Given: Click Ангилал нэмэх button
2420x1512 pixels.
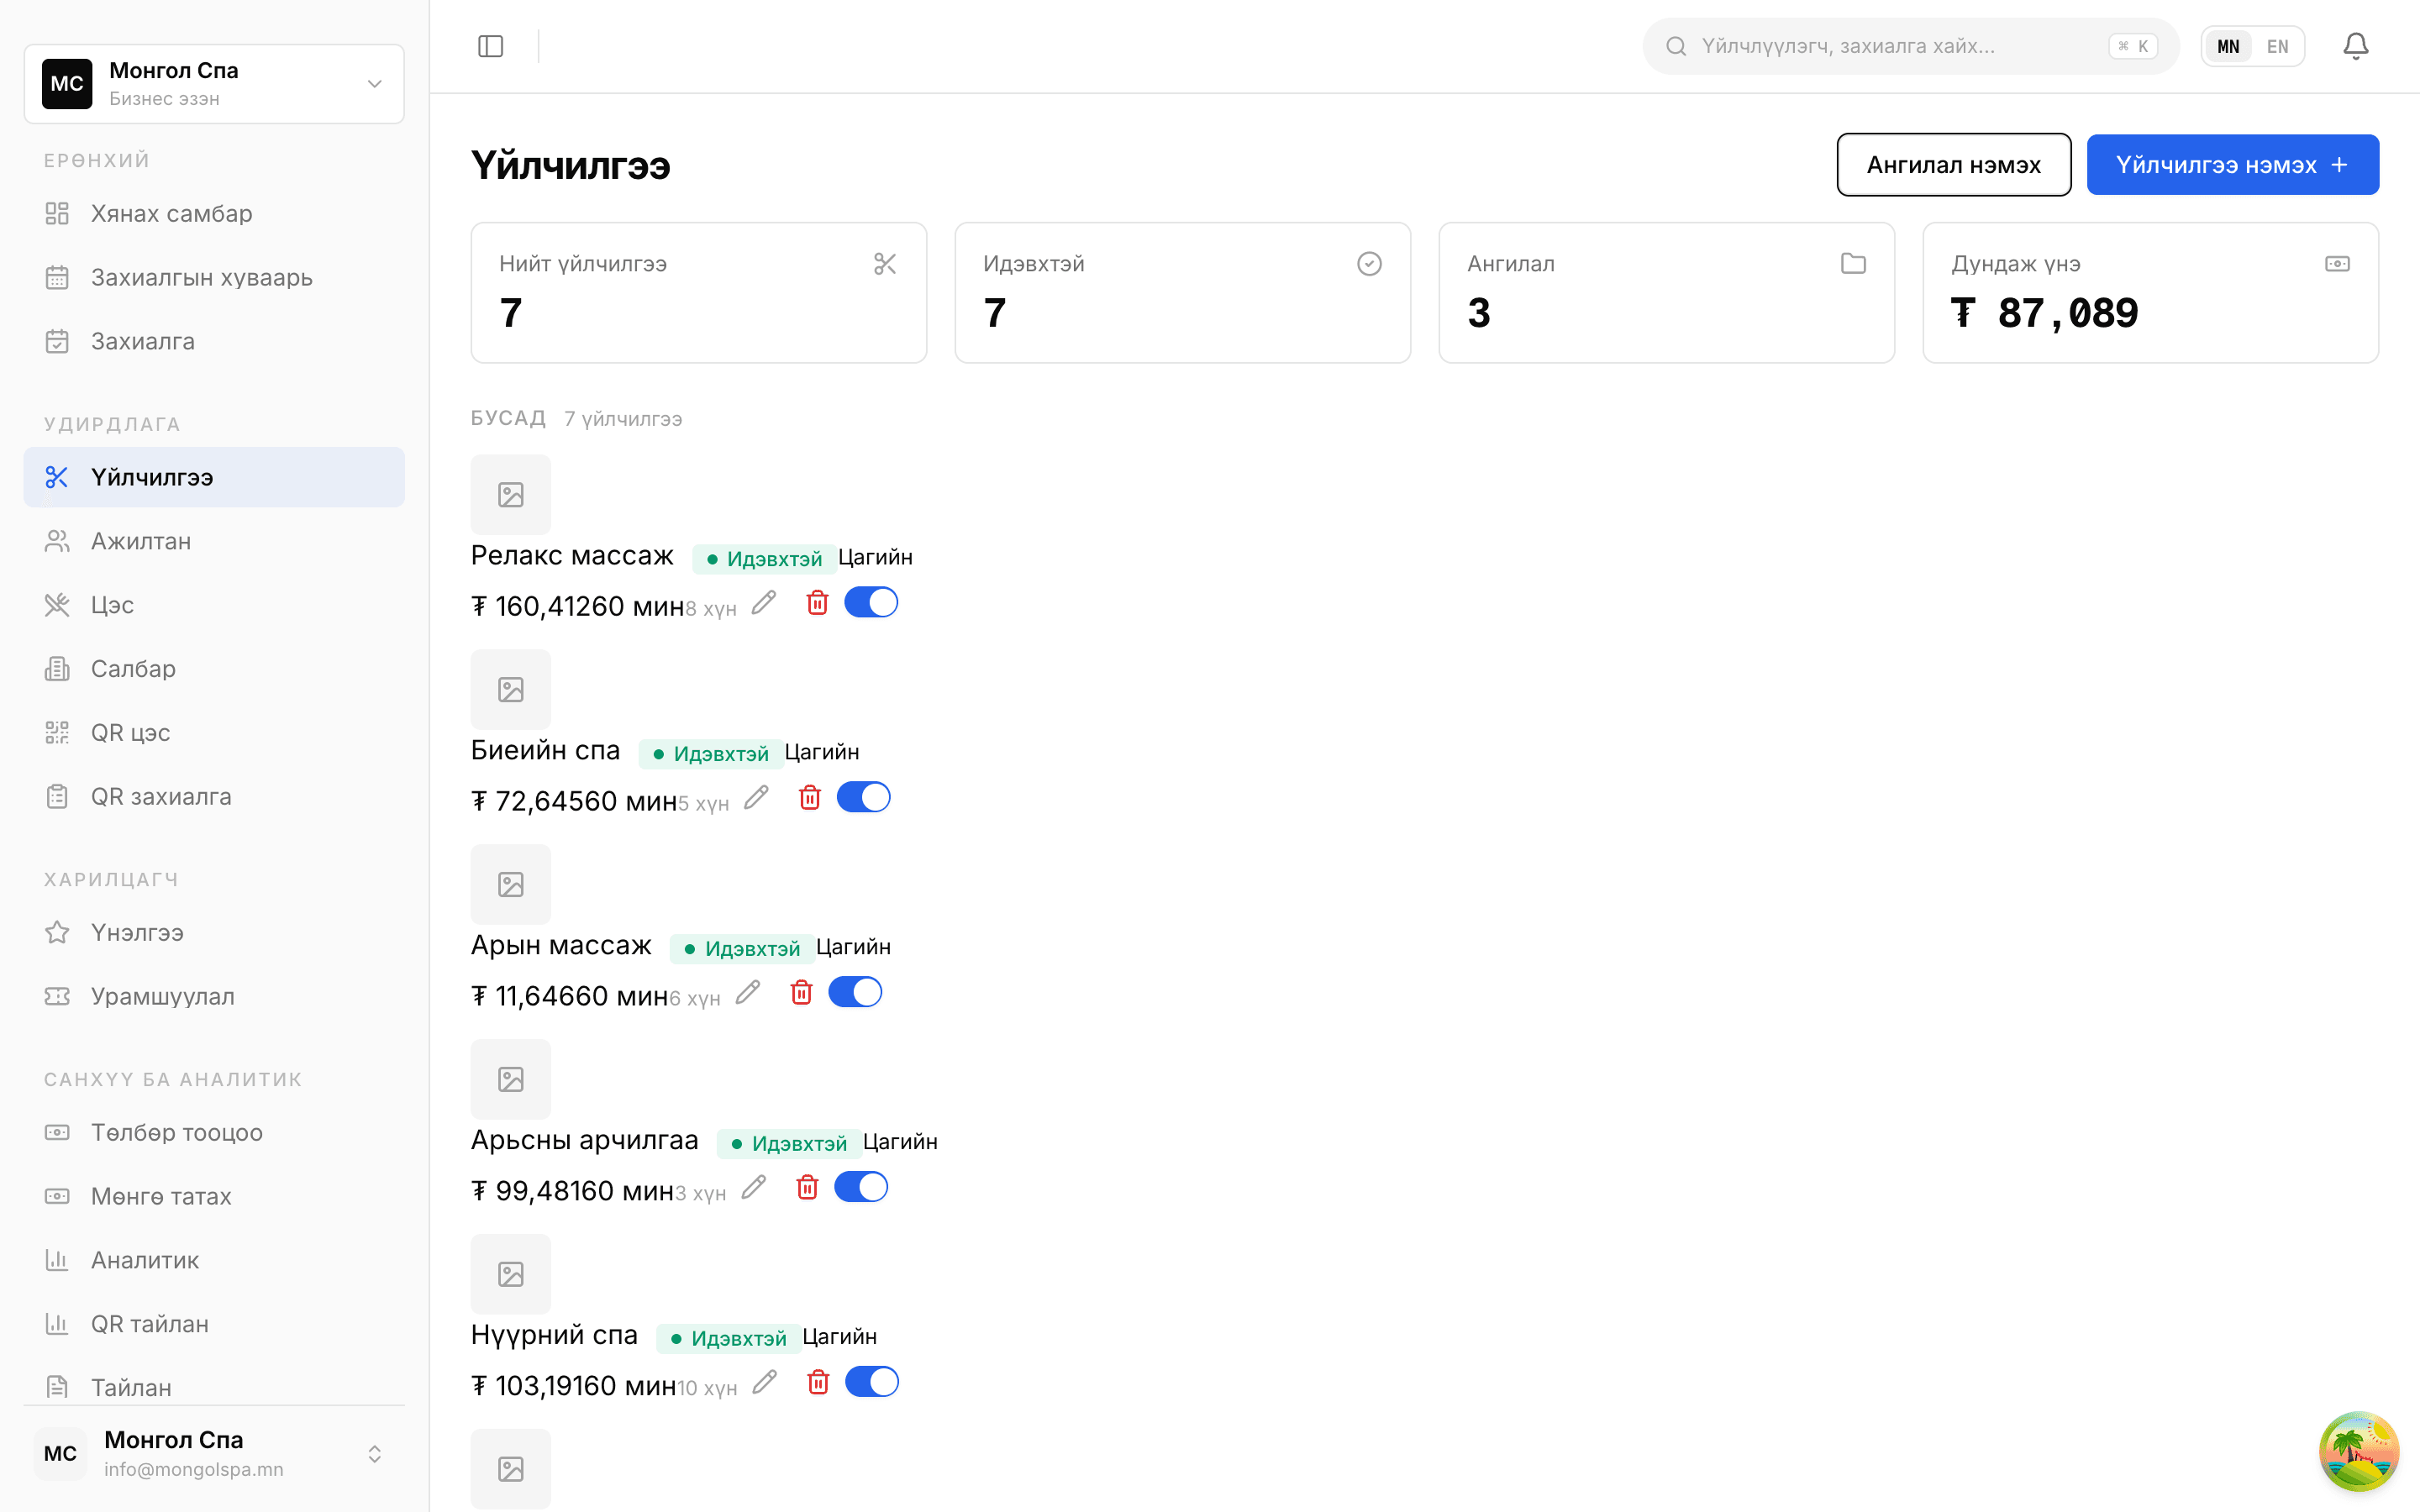Looking at the screenshot, I should click(x=1953, y=165).
